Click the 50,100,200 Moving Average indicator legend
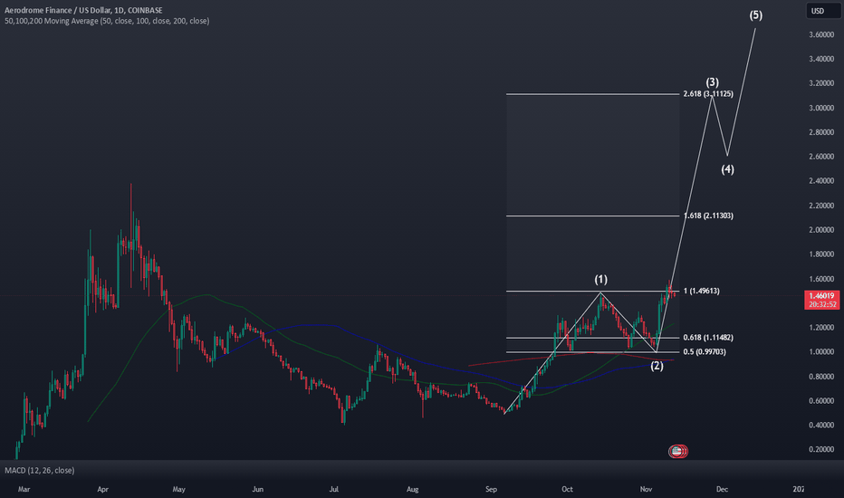Screen dimensions: 844x498 (x=107, y=21)
